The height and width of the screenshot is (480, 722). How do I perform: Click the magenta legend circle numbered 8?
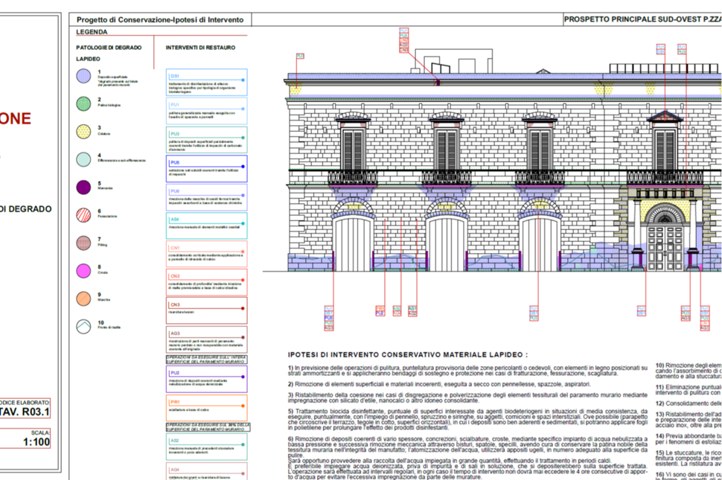pos(83,271)
